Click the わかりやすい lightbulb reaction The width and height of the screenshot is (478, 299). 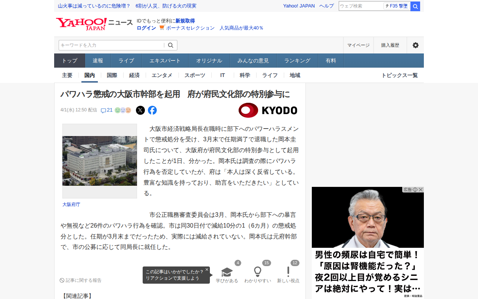pyautogui.click(x=258, y=275)
